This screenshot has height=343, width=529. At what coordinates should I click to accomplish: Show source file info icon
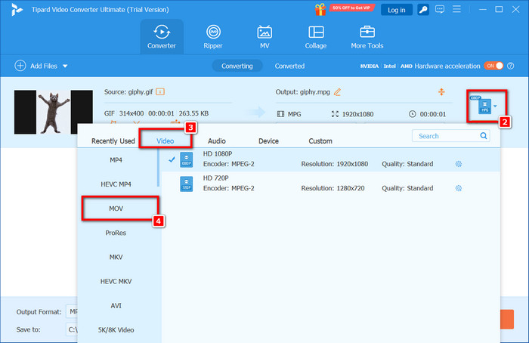[x=160, y=91]
